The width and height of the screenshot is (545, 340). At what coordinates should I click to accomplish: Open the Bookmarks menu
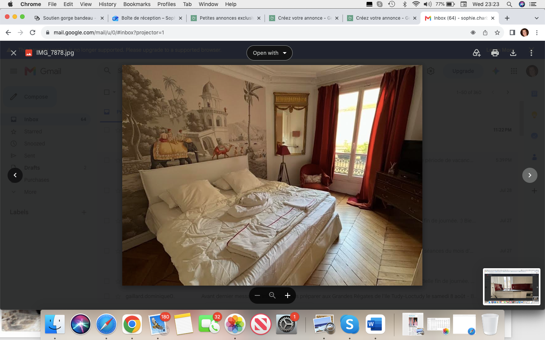tap(137, 4)
